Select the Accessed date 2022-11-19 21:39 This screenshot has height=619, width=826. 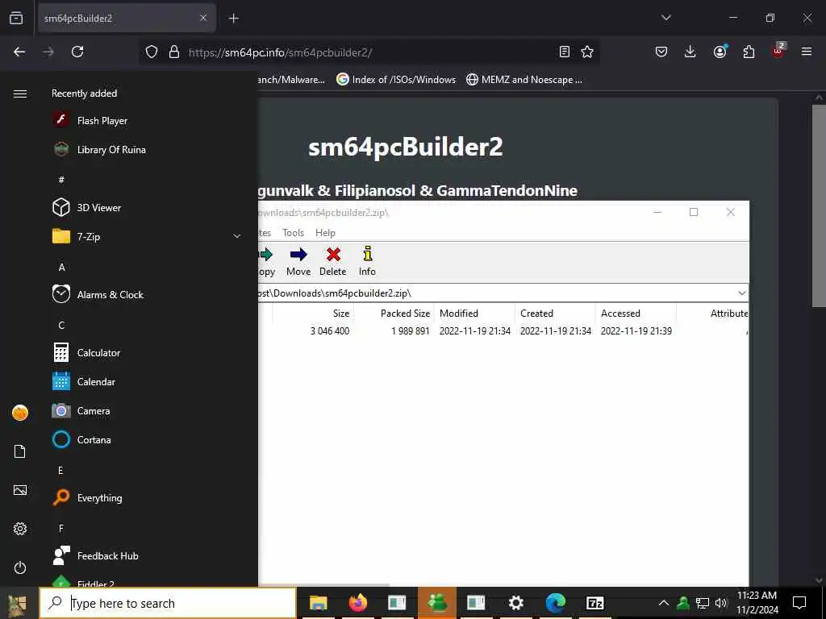point(636,331)
